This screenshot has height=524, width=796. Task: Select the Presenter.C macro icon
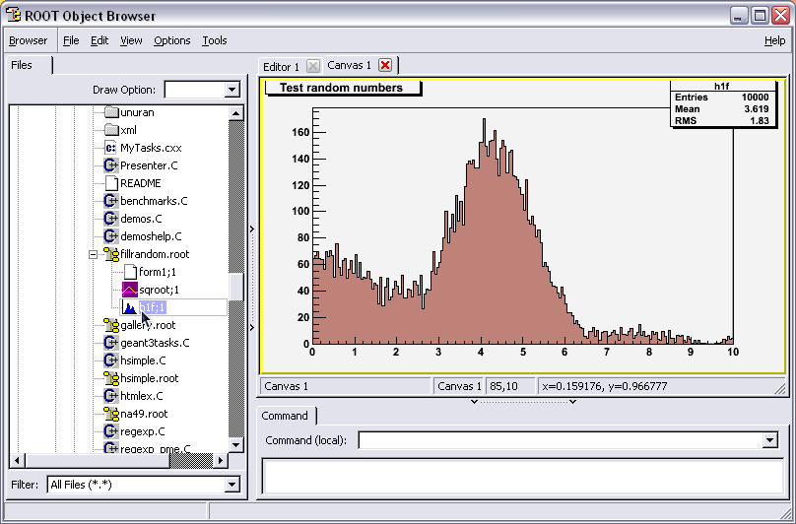[111, 165]
